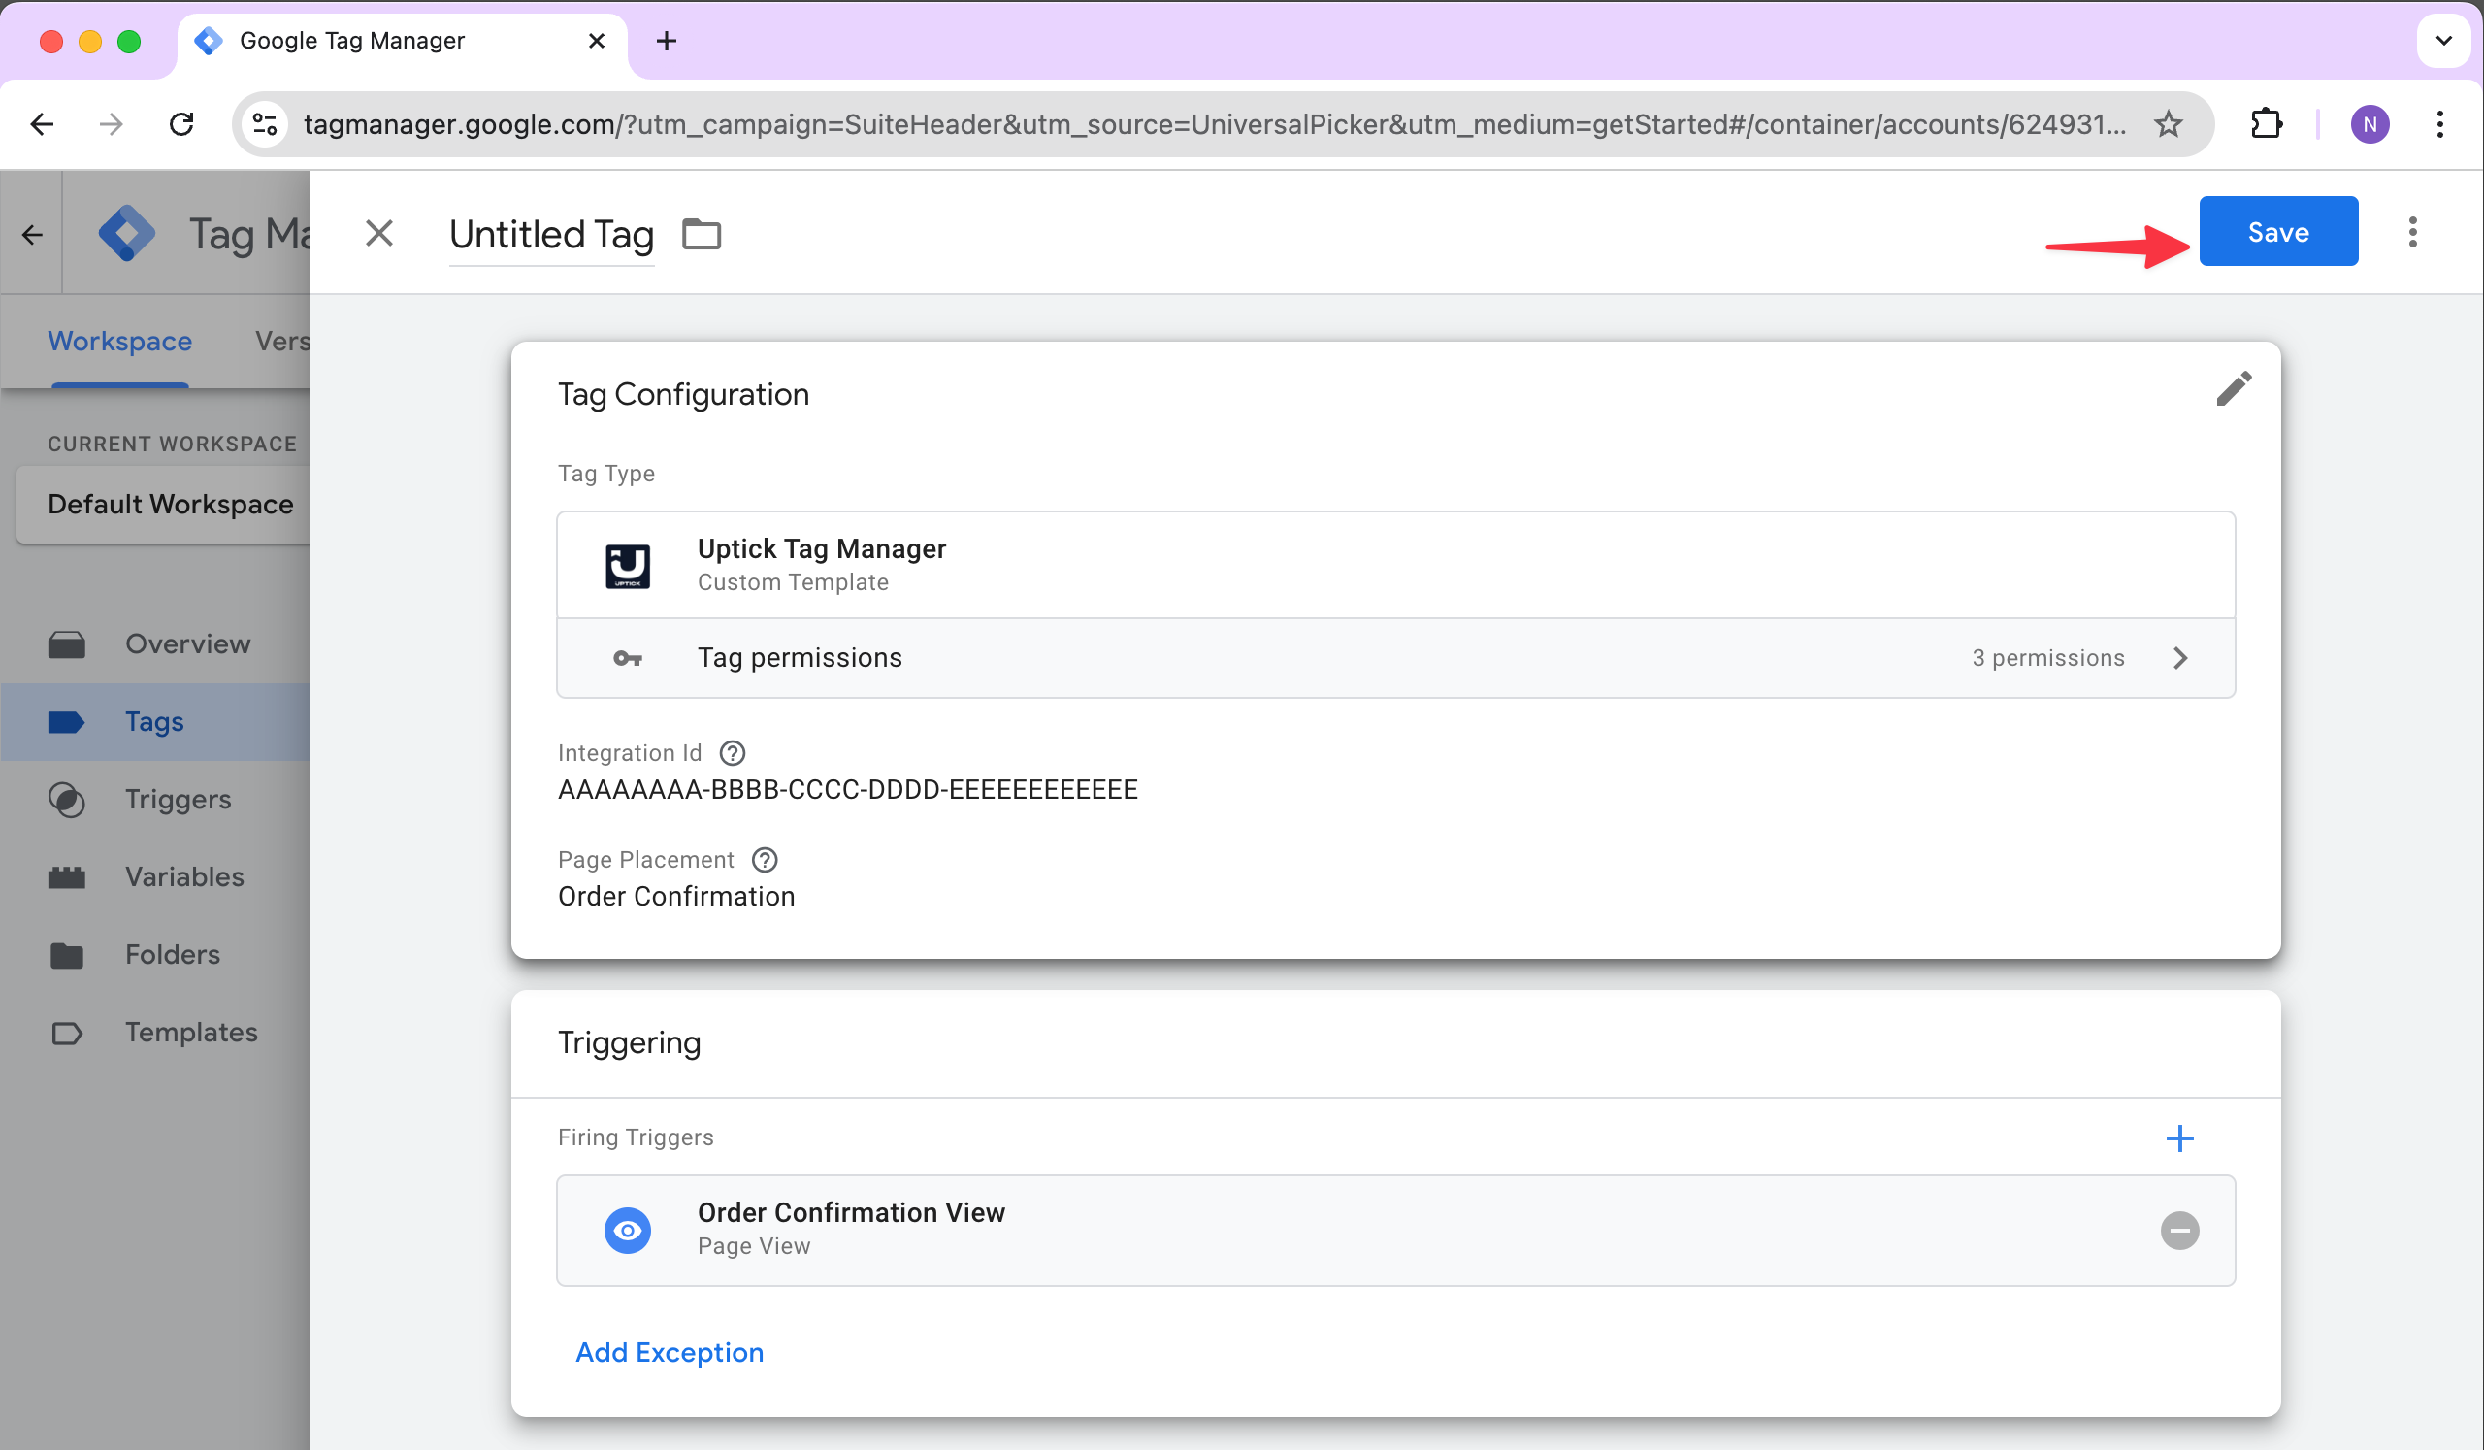
Task: Expand the browser tab search dropdown arrow
Action: tap(2442, 41)
